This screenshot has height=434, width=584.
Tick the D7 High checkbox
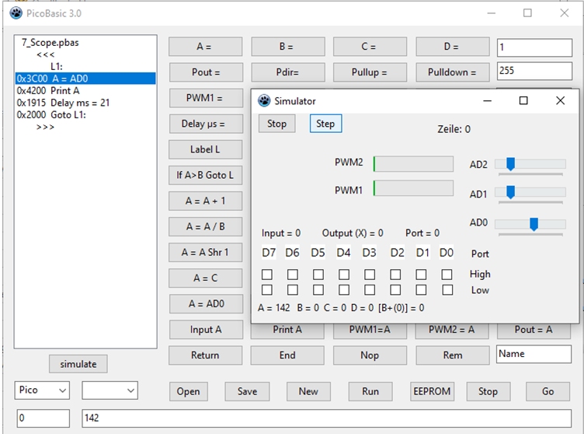(267, 275)
